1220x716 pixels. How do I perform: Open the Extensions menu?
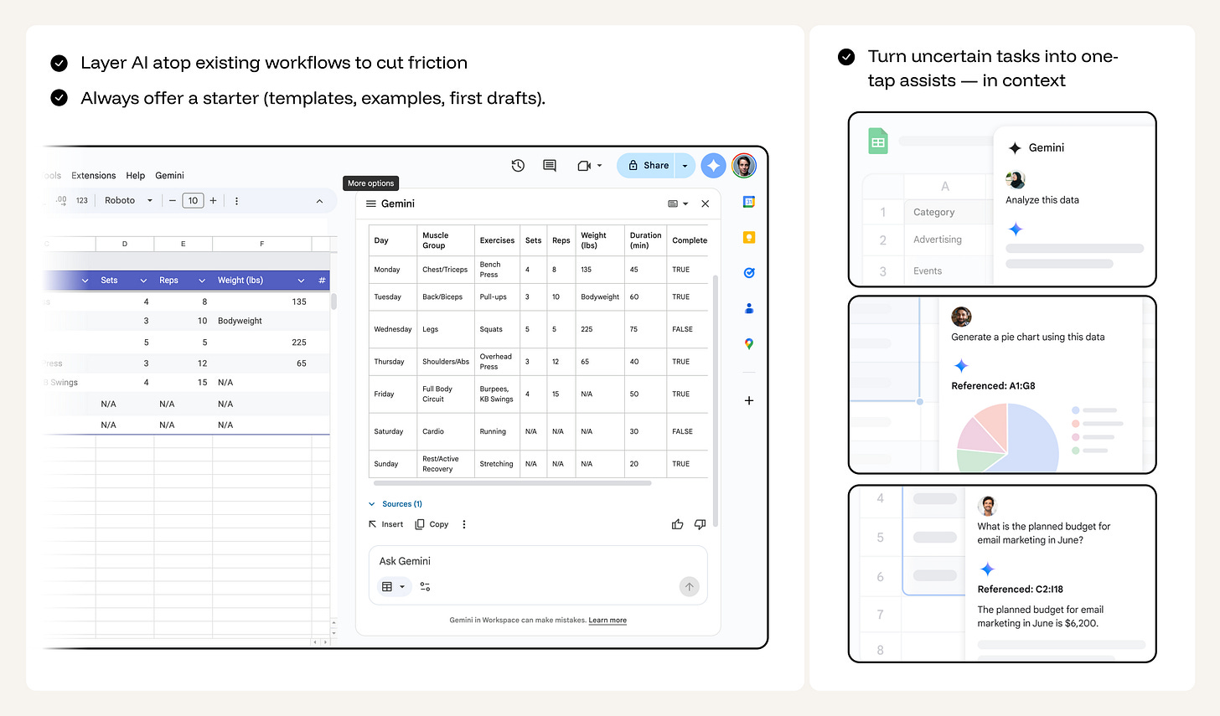click(93, 175)
